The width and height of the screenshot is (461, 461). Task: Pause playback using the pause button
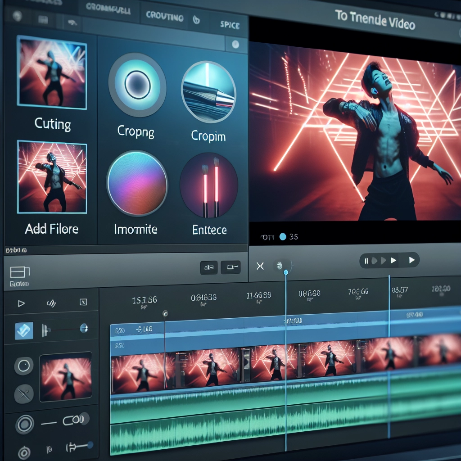pos(366,261)
